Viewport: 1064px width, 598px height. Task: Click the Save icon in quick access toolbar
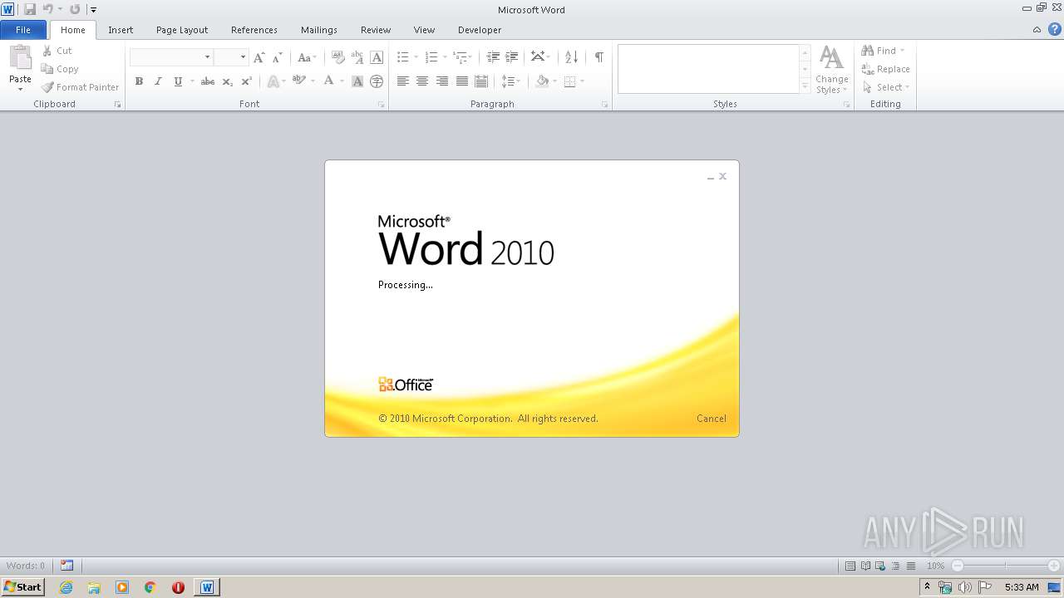click(x=30, y=9)
